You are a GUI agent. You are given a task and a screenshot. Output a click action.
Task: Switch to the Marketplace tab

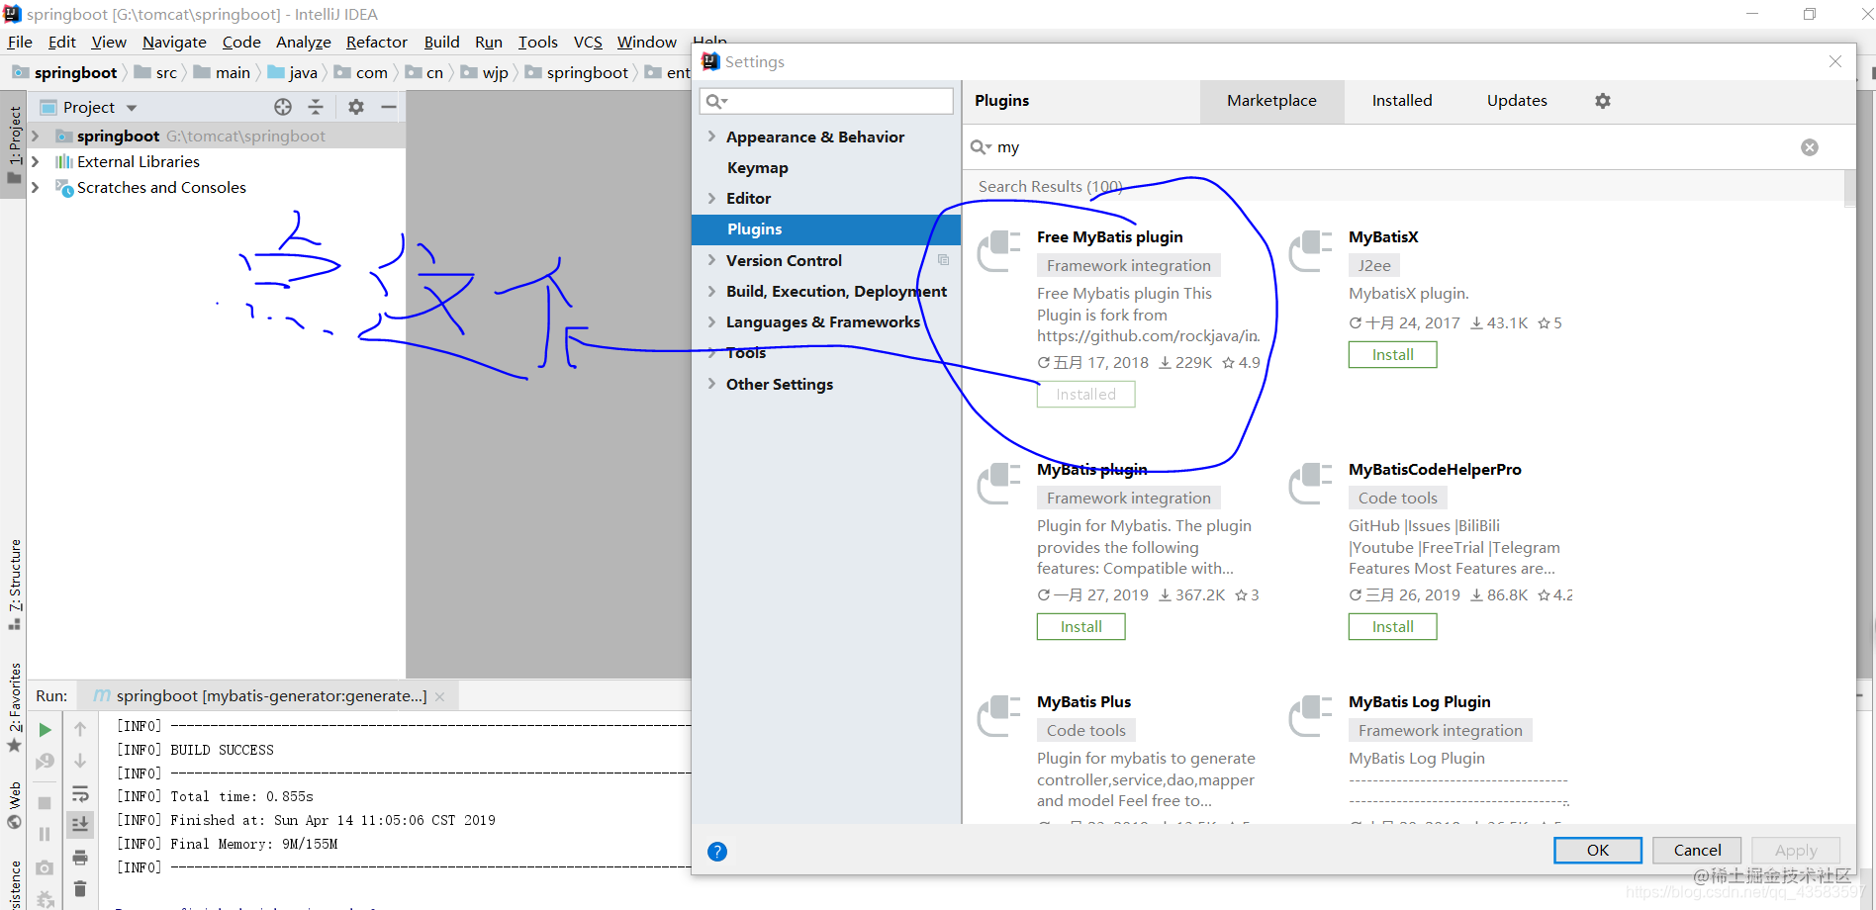coord(1271,101)
